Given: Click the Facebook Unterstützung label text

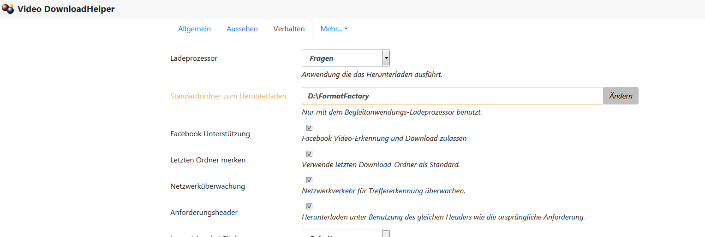Looking at the screenshot, I should point(210,134).
